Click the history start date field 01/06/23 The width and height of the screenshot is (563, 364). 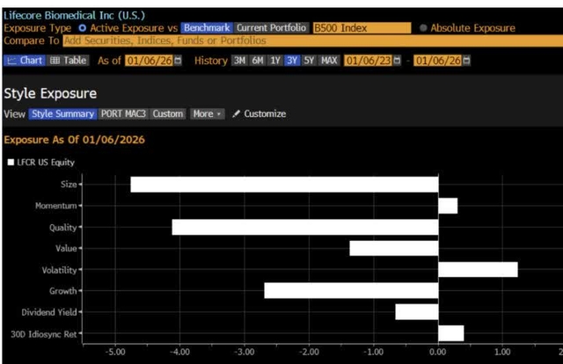coord(368,61)
